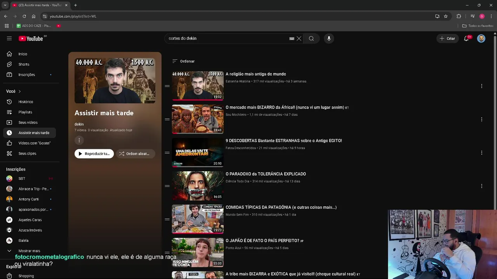Open options for 'PARADOXO da TOLERÂNCIA' video

coord(481,186)
